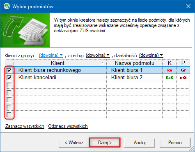Proceed with the Dalej button
Viewport: 195px width, 152px height.
coord(105,143)
